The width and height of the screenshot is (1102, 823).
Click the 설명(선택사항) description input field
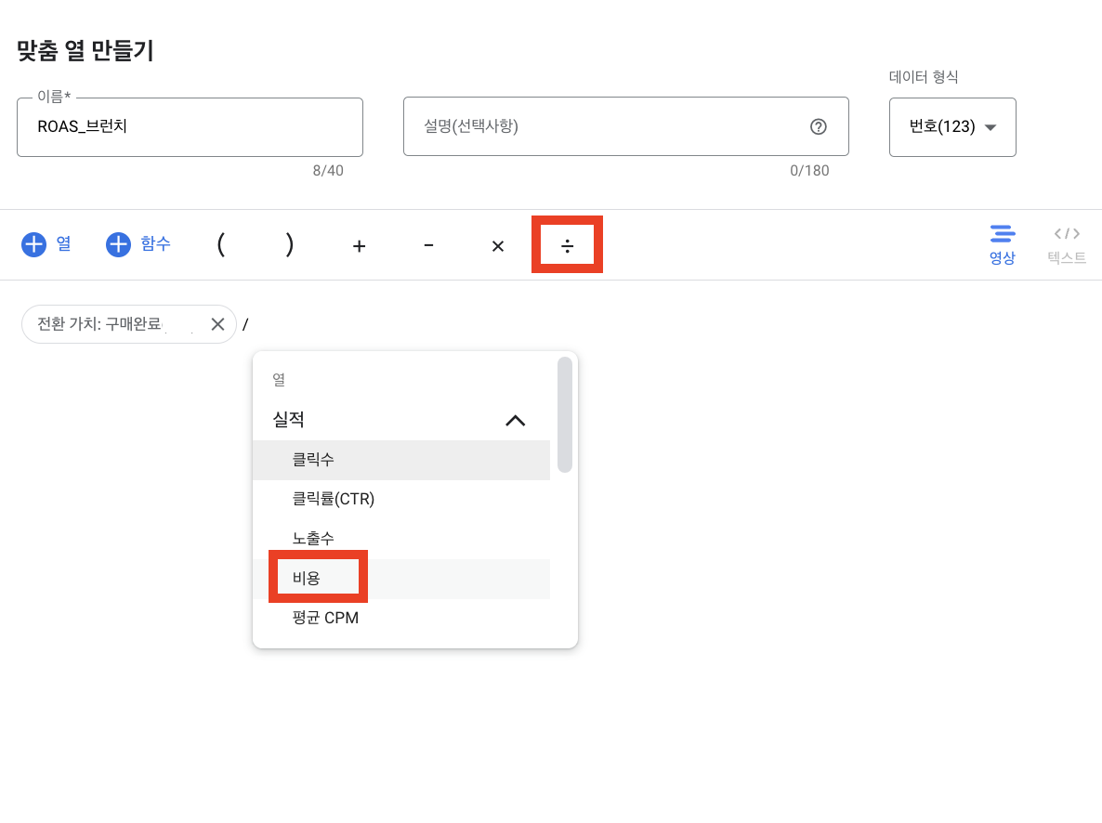604,126
